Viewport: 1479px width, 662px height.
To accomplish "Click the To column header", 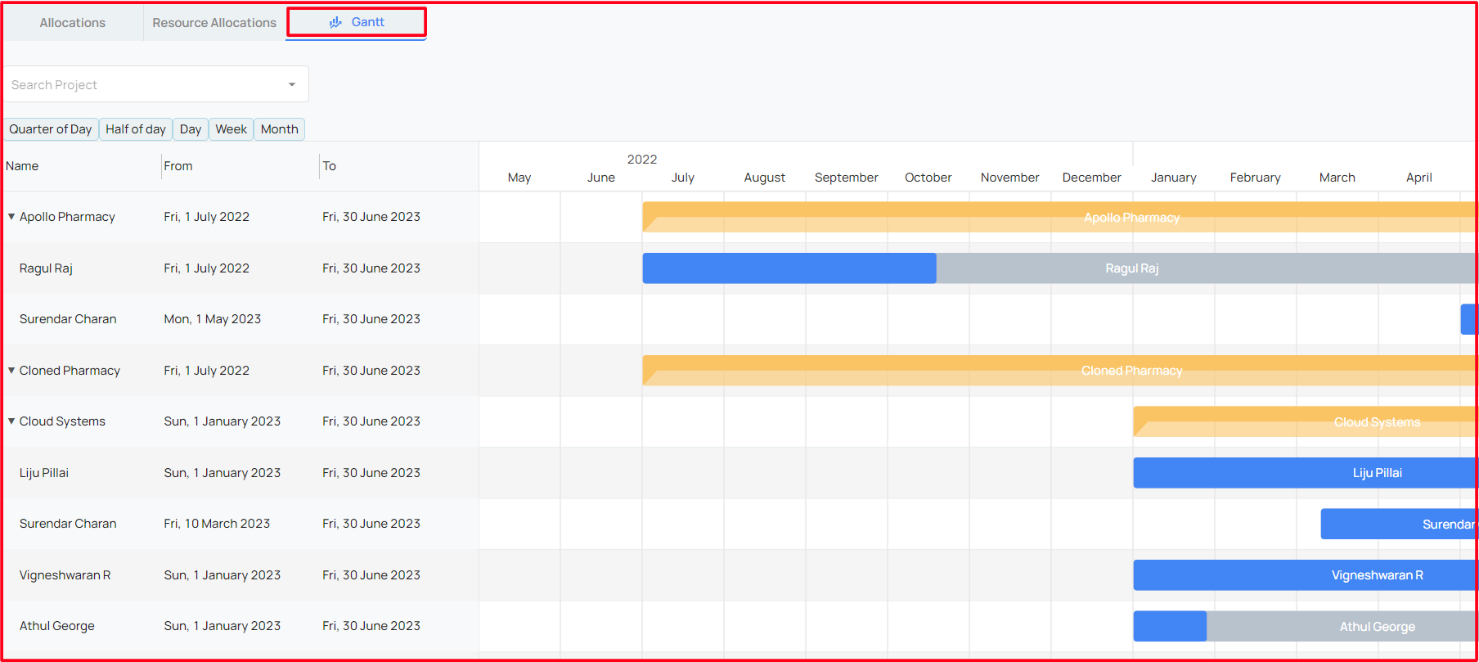I will pyautogui.click(x=330, y=166).
